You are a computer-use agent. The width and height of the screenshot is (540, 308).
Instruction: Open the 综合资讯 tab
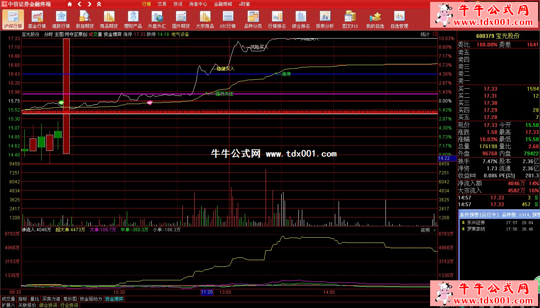(48, 305)
